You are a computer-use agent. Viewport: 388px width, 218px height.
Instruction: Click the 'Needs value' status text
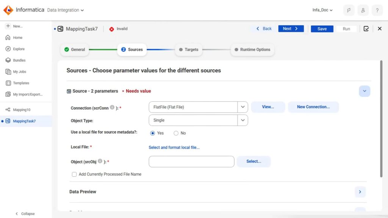[x=138, y=91]
